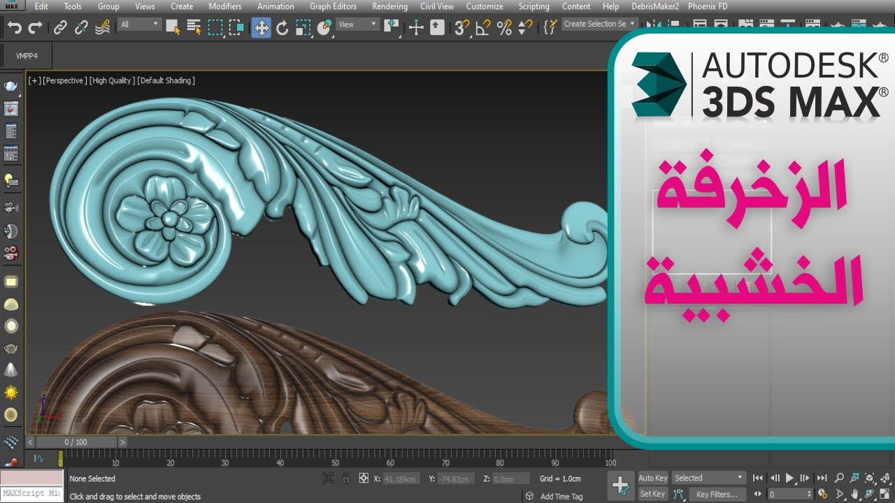Click the Select and Place tool
The image size is (895, 503).
[x=324, y=28]
